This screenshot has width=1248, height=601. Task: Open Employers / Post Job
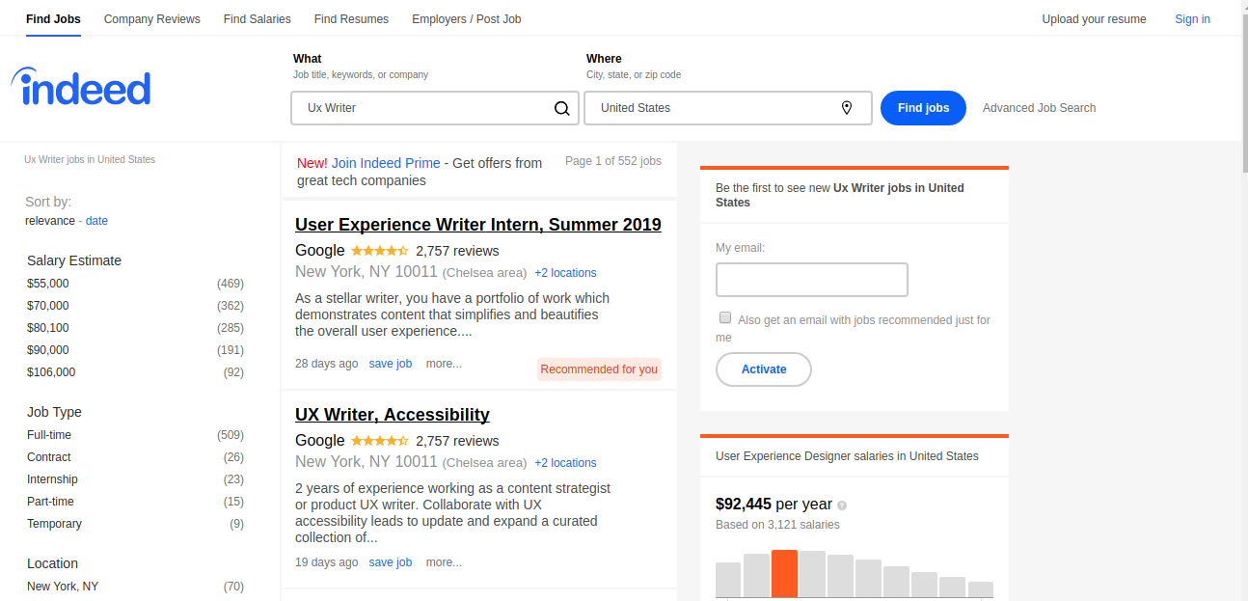point(467,19)
